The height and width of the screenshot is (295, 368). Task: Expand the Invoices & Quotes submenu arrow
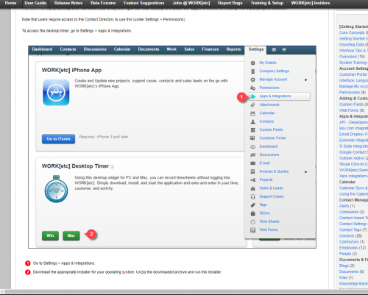pos(306,171)
